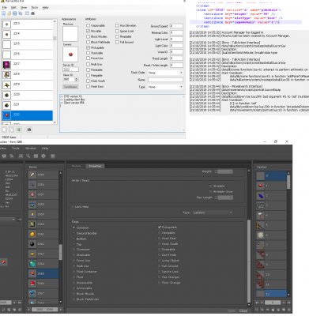Click first page button under Sprites panel
The image size is (309, 316).
(258, 303)
